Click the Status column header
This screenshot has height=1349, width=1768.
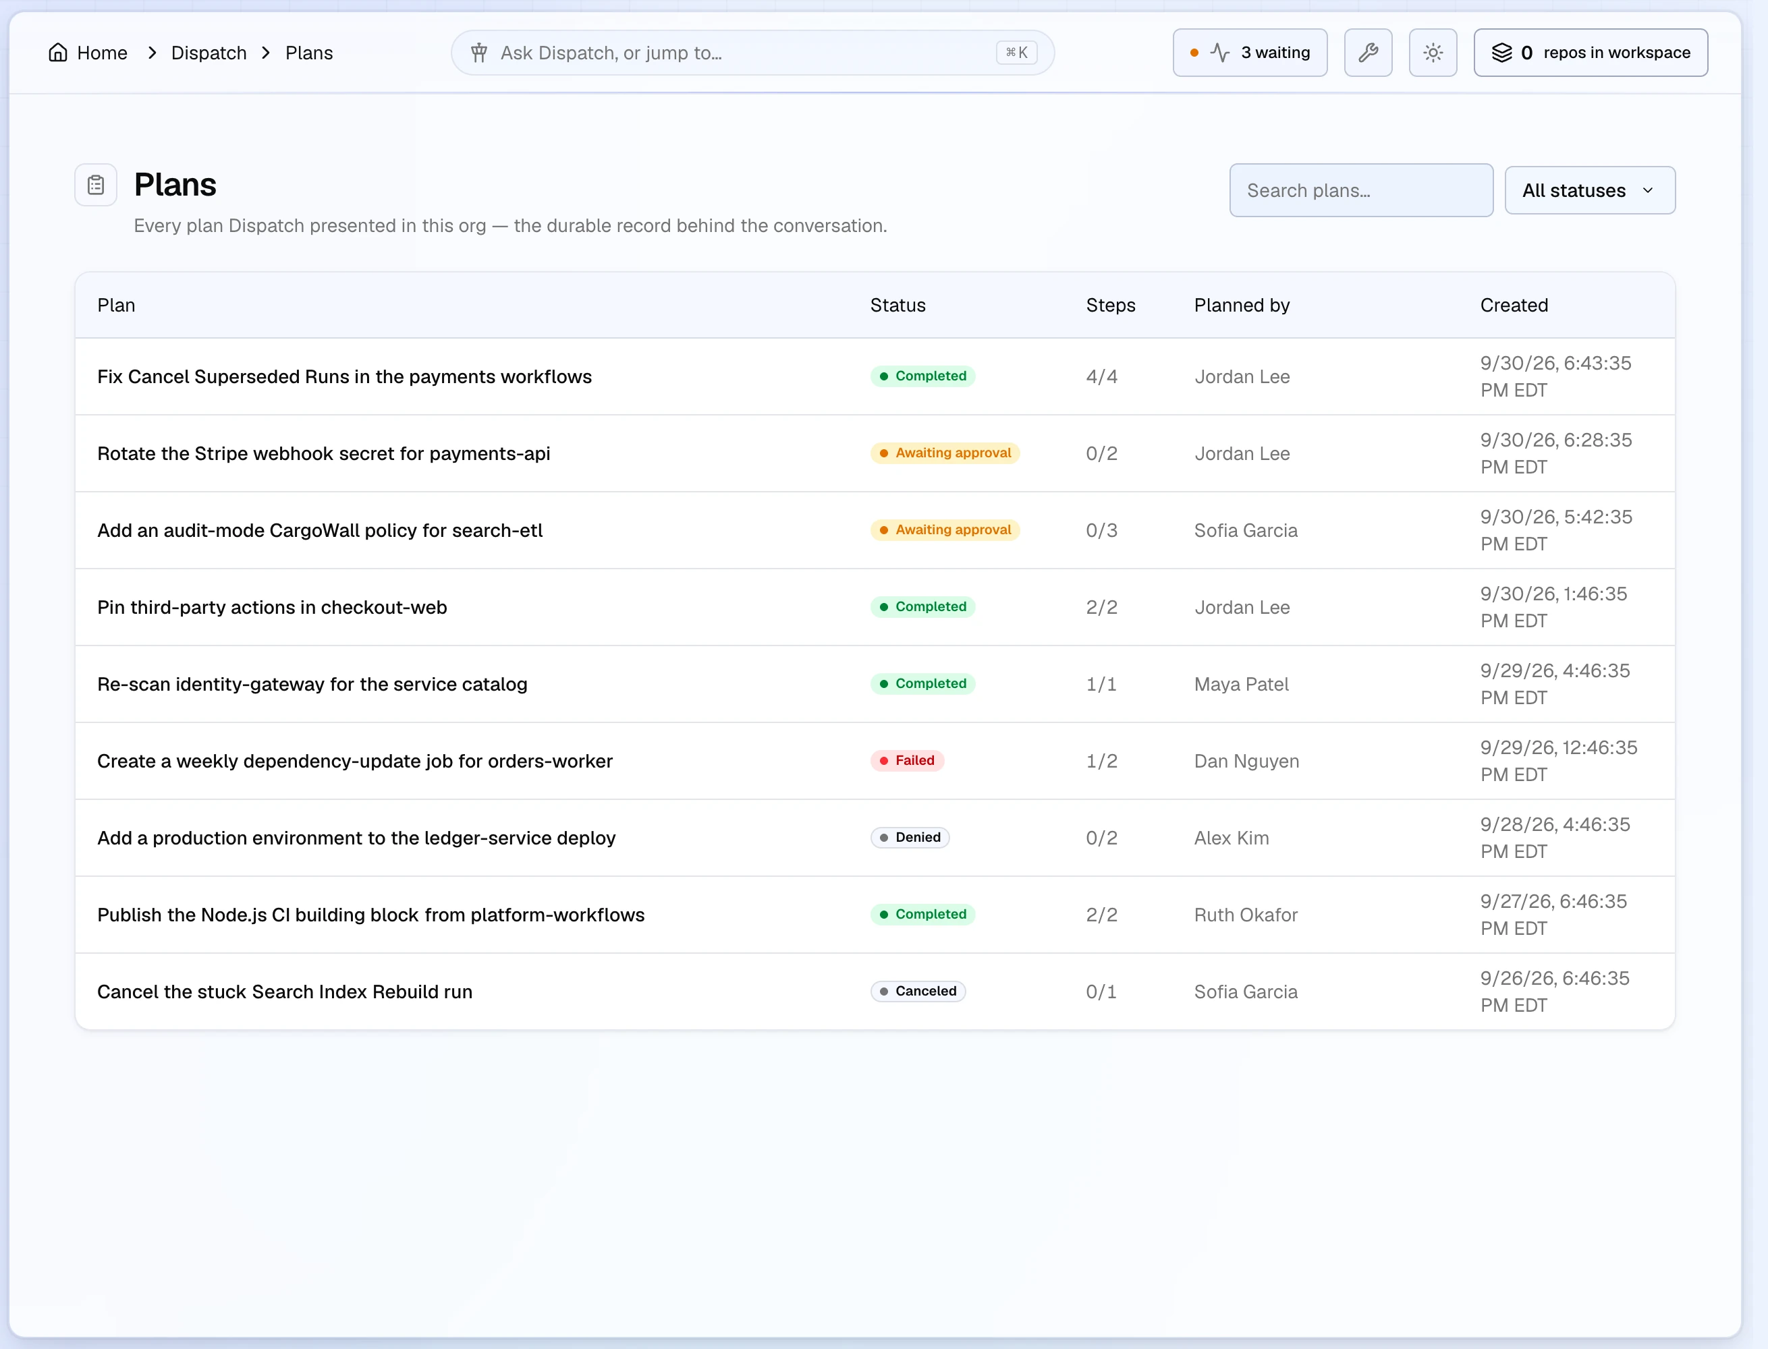pos(898,305)
